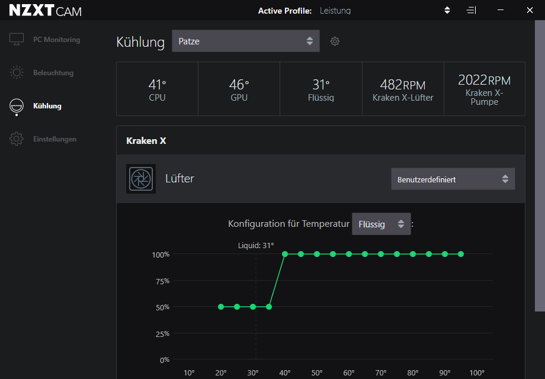
Task: Click the Liquid: 31° chart label
Action: pyautogui.click(x=256, y=246)
